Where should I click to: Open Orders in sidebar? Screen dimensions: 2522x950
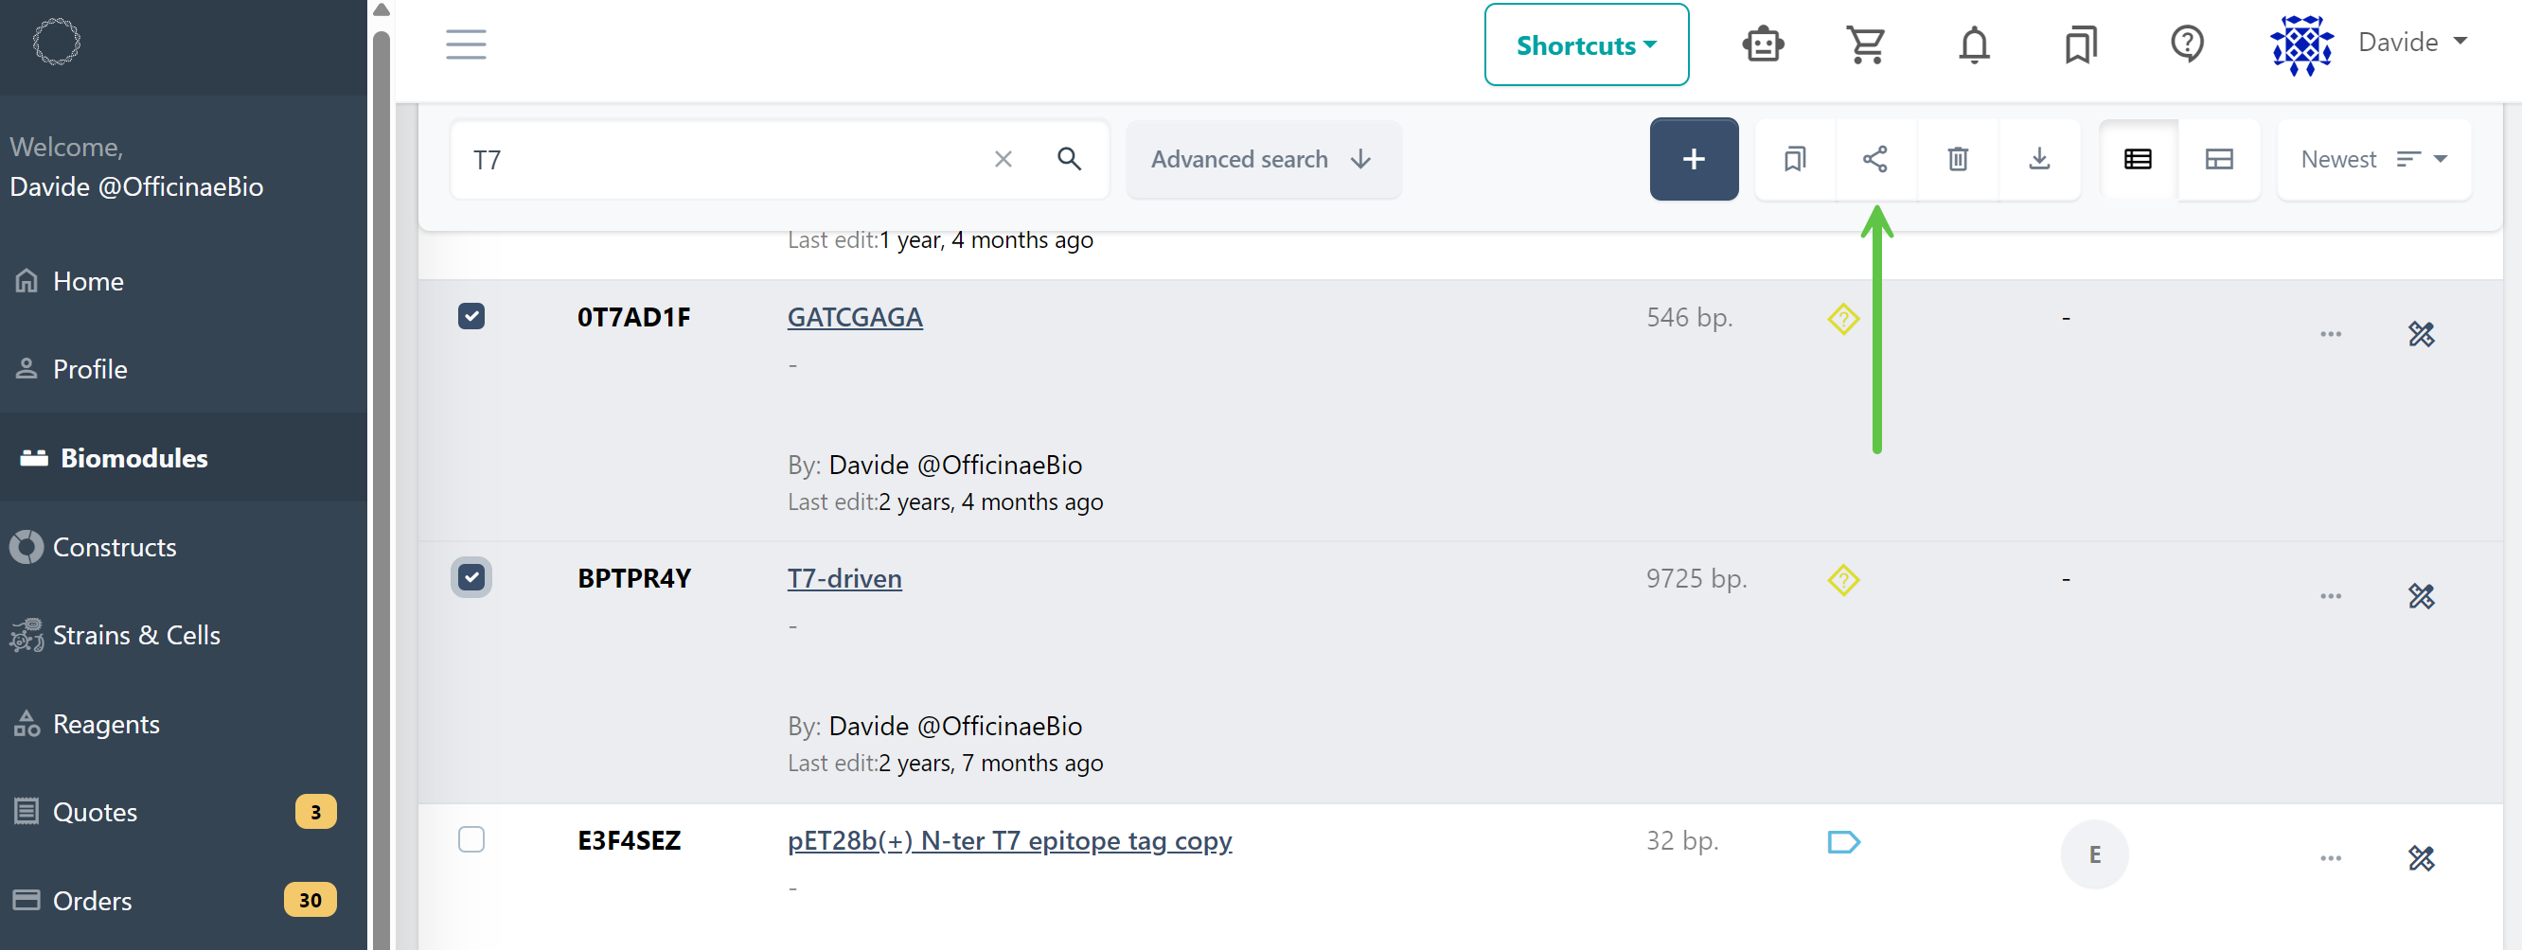coord(183,900)
